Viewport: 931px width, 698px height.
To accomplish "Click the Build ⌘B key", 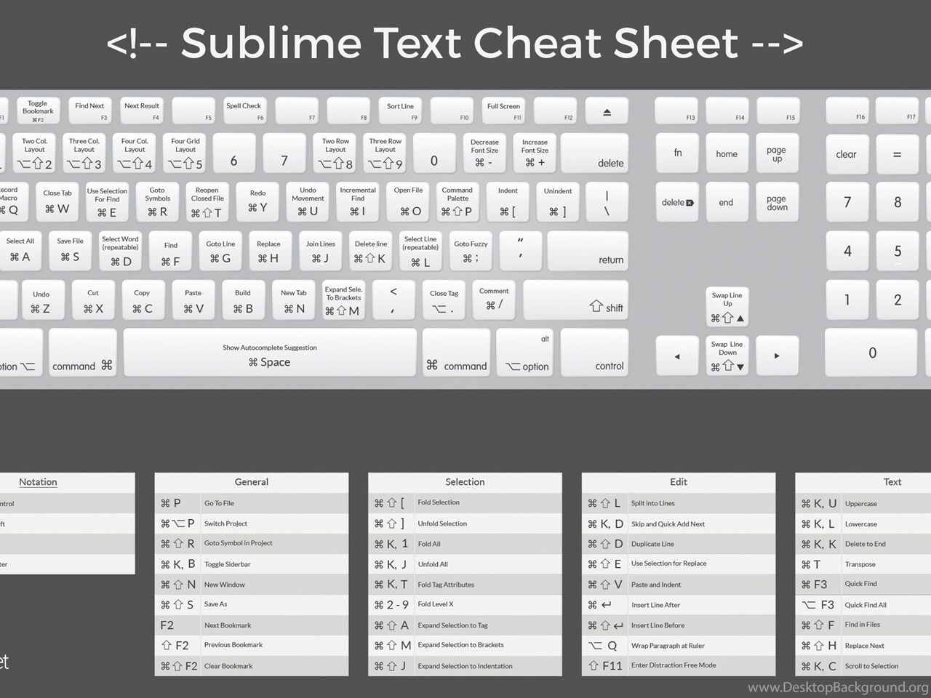I will pos(243,300).
